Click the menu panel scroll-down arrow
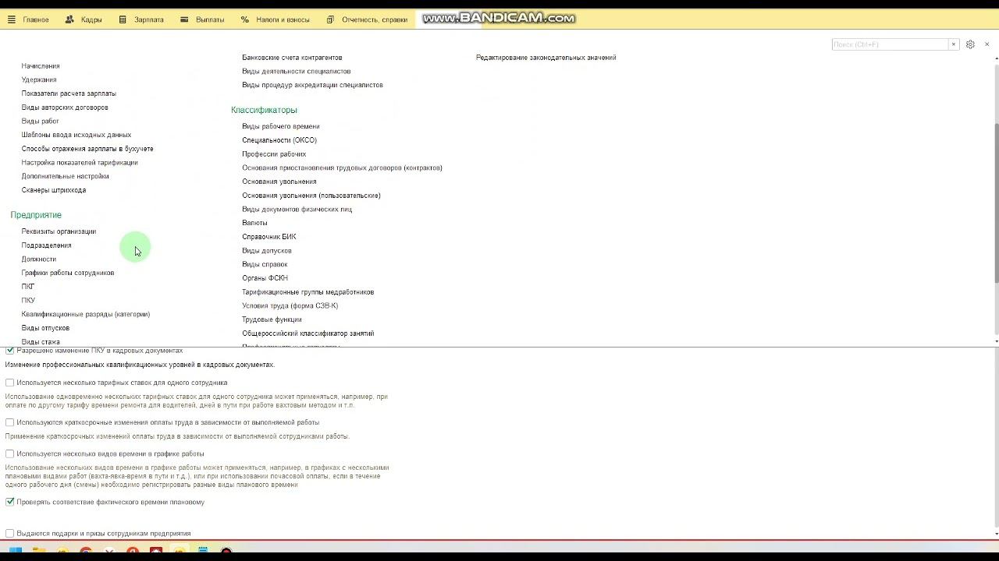This screenshot has height=561, width=999. (996, 341)
